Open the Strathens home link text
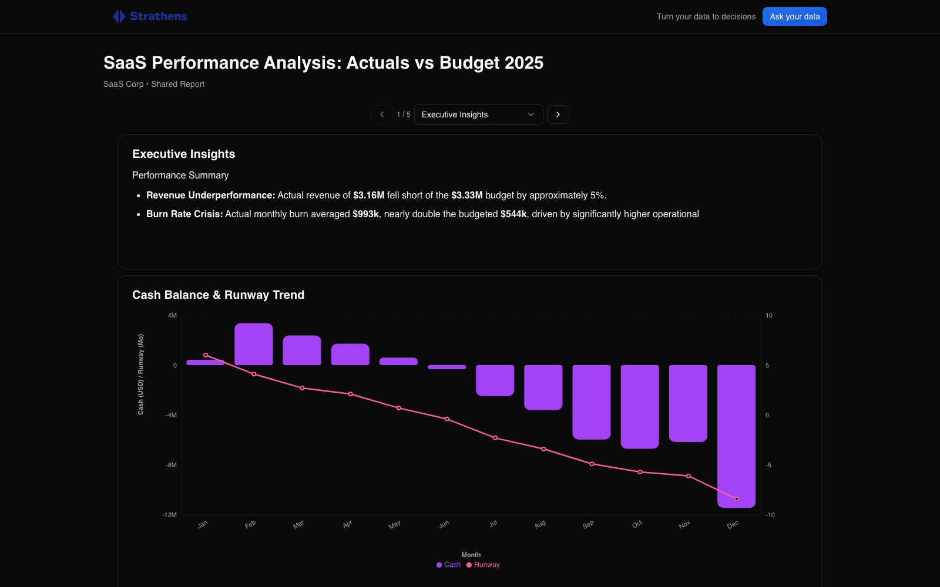This screenshot has width=940, height=587. click(159, 16)
